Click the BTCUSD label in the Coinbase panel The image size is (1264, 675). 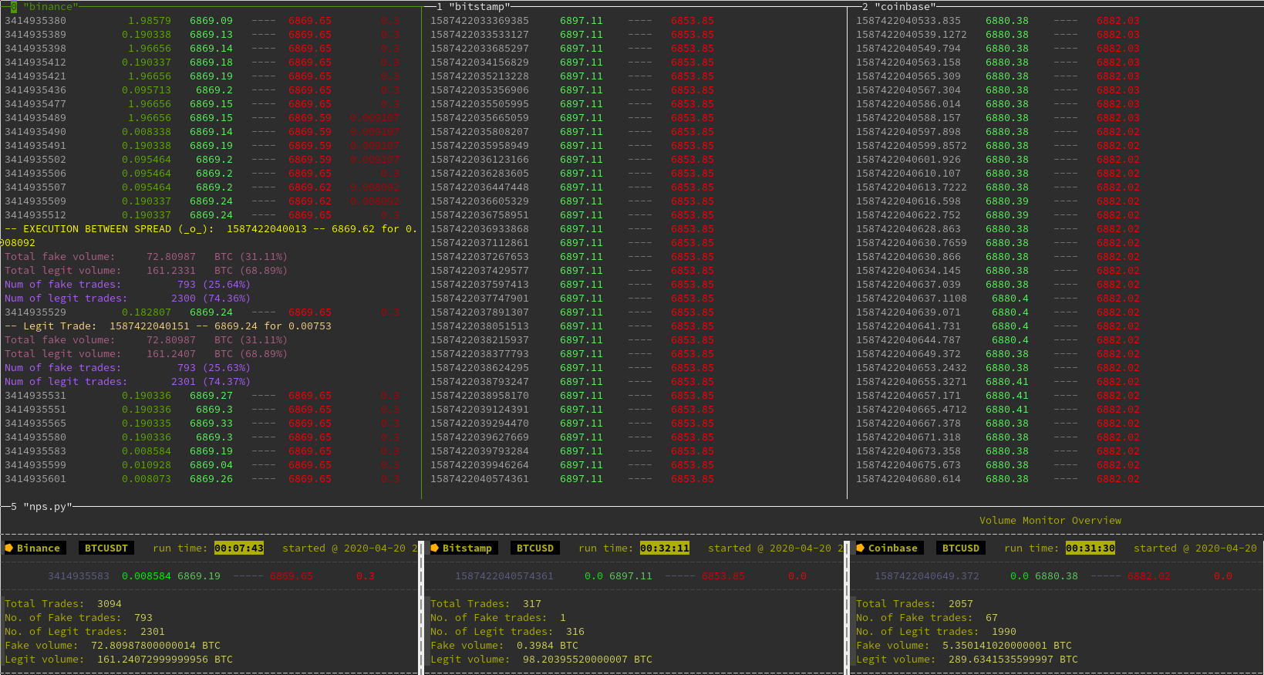[x=961, y=548]
